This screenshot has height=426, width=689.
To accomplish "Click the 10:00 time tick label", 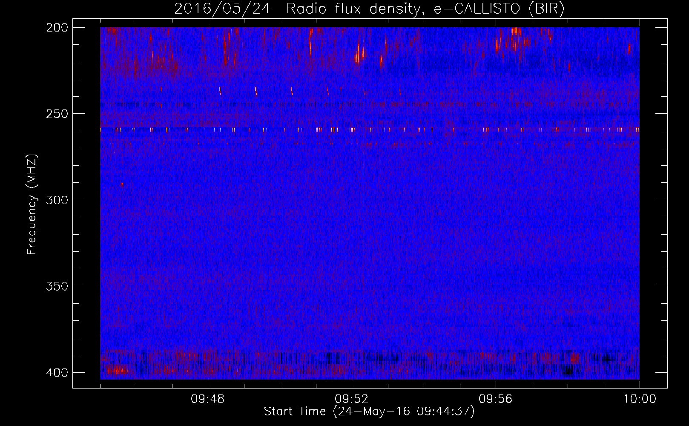I will coord(640,399).
